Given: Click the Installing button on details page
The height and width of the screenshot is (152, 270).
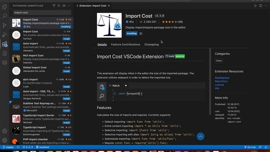Looking at the screenshot, I should click(132, 33).
